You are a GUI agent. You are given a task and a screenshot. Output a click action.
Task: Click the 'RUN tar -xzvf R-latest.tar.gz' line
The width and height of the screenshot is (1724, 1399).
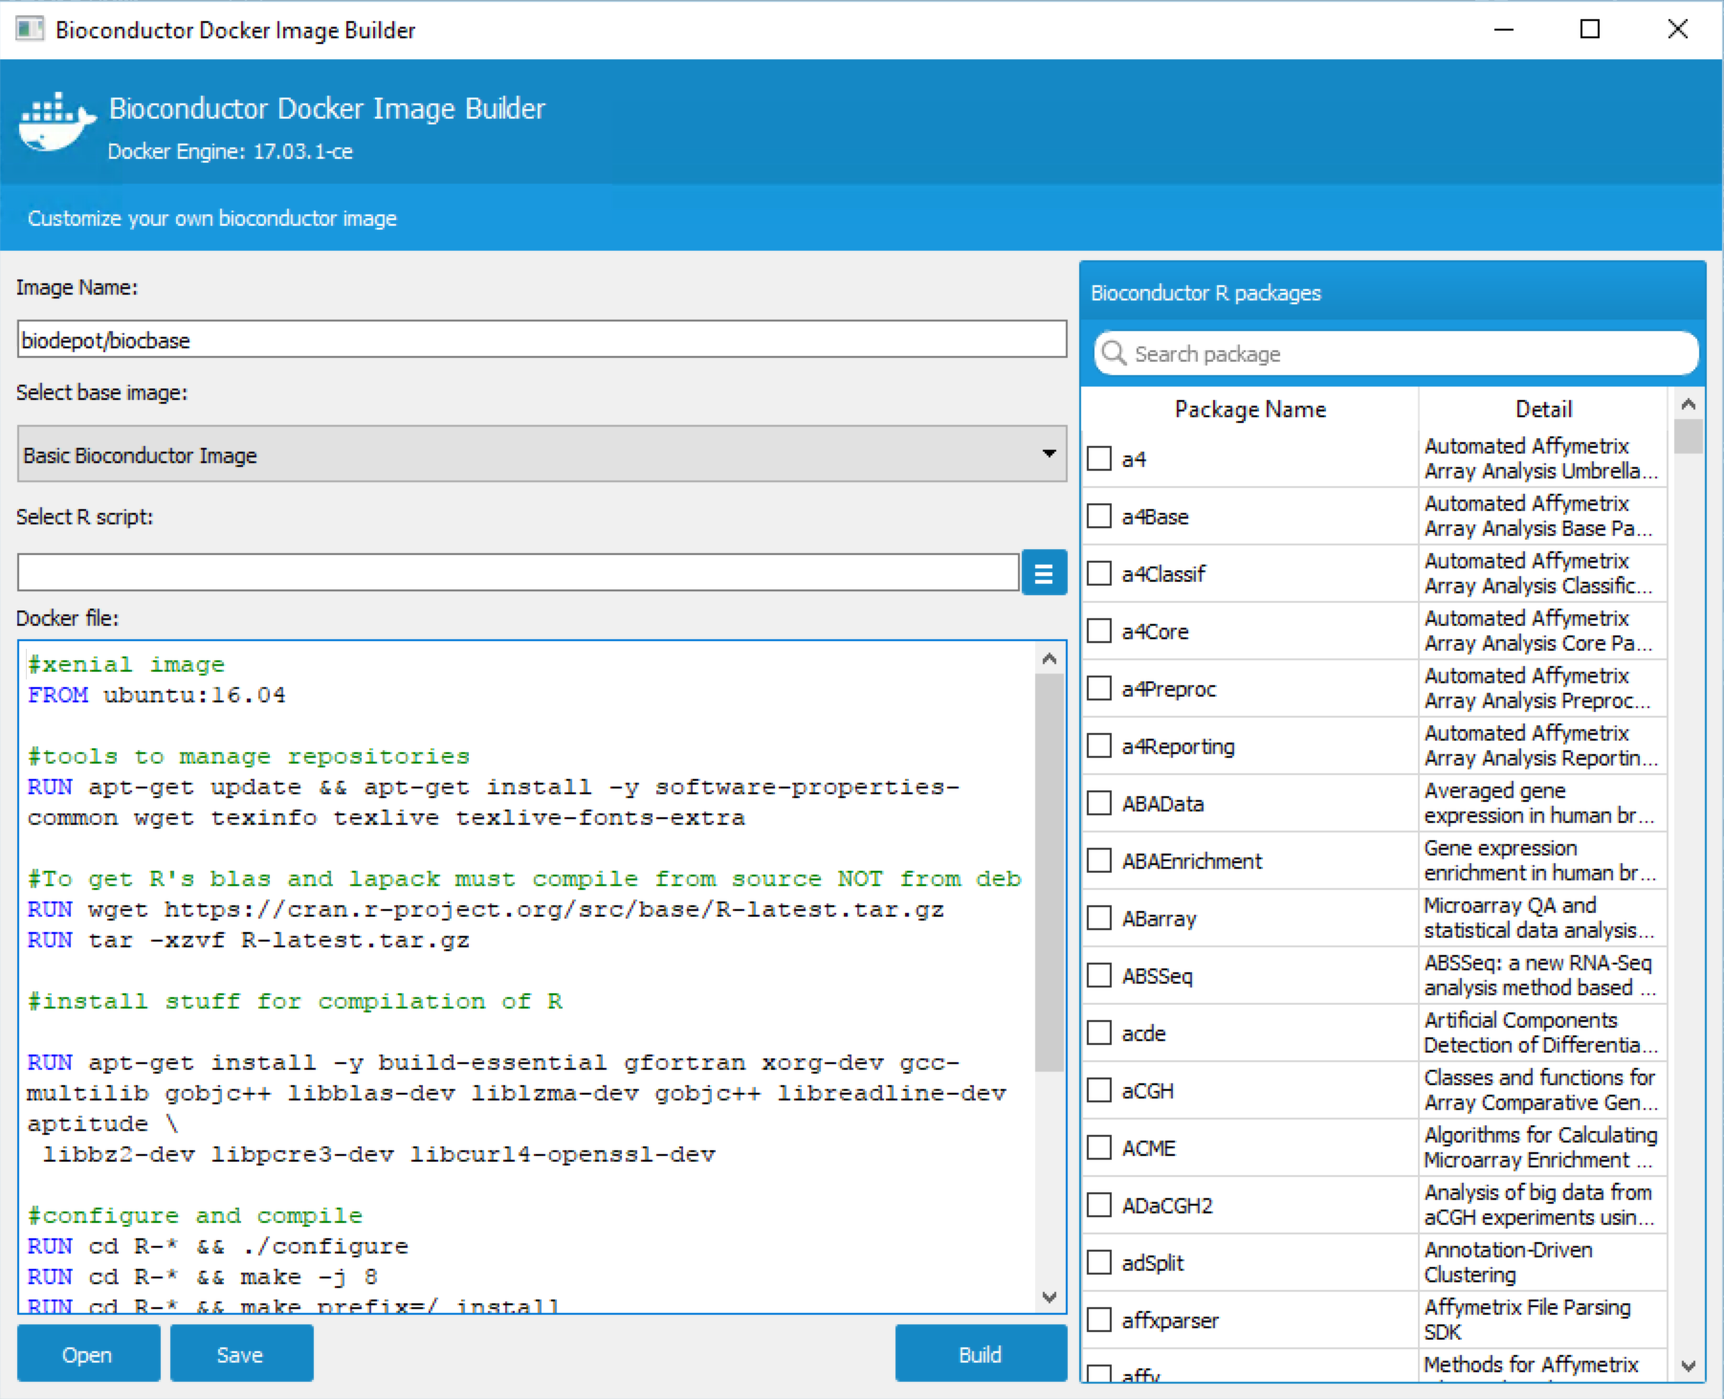pos(249,940)
